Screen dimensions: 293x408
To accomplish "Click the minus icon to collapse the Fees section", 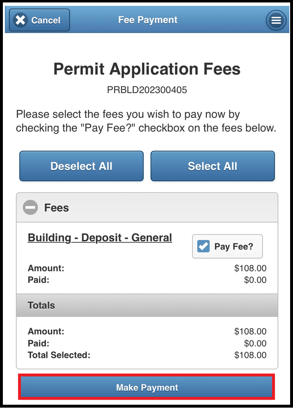I will pyautogui.click(x=30, y=207).
